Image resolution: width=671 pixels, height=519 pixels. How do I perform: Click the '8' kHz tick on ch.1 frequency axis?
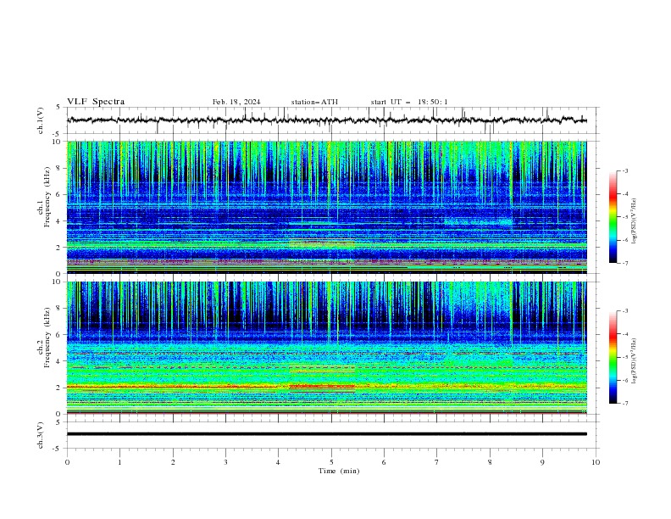click(59, 168)
